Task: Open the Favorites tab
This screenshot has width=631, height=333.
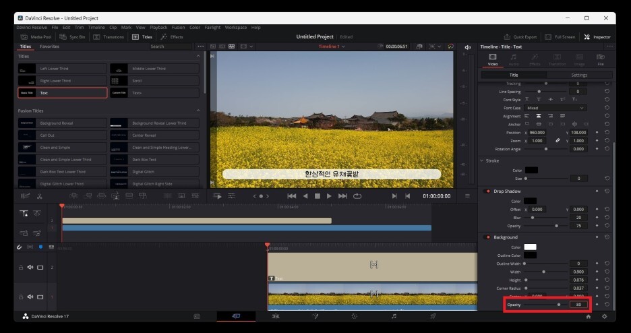Action: coord(49,47)
